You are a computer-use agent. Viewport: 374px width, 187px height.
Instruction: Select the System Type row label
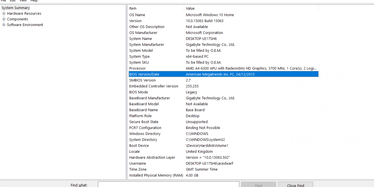pos(139,56)
